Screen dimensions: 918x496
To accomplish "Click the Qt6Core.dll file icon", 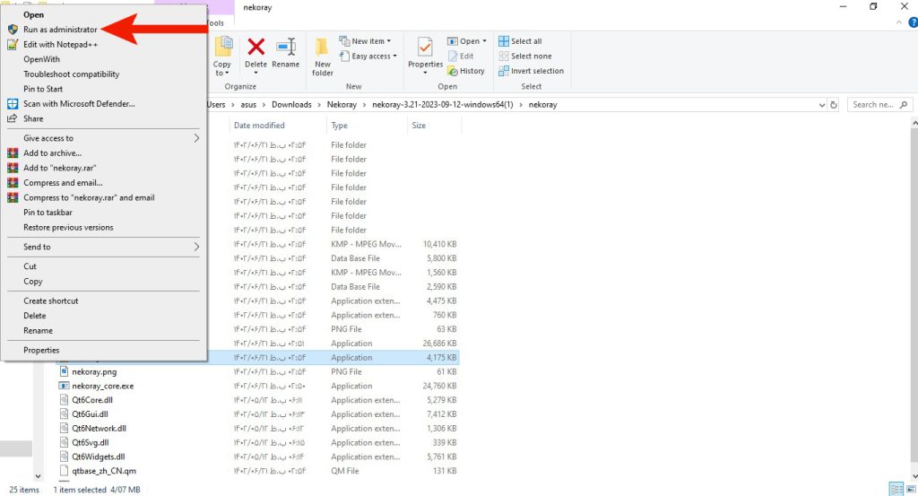I will point(64,400).
